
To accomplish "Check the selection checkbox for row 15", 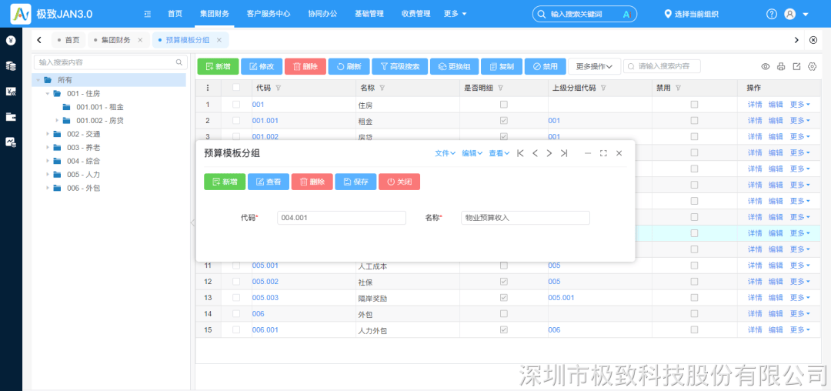I will (x=236, y=329).
